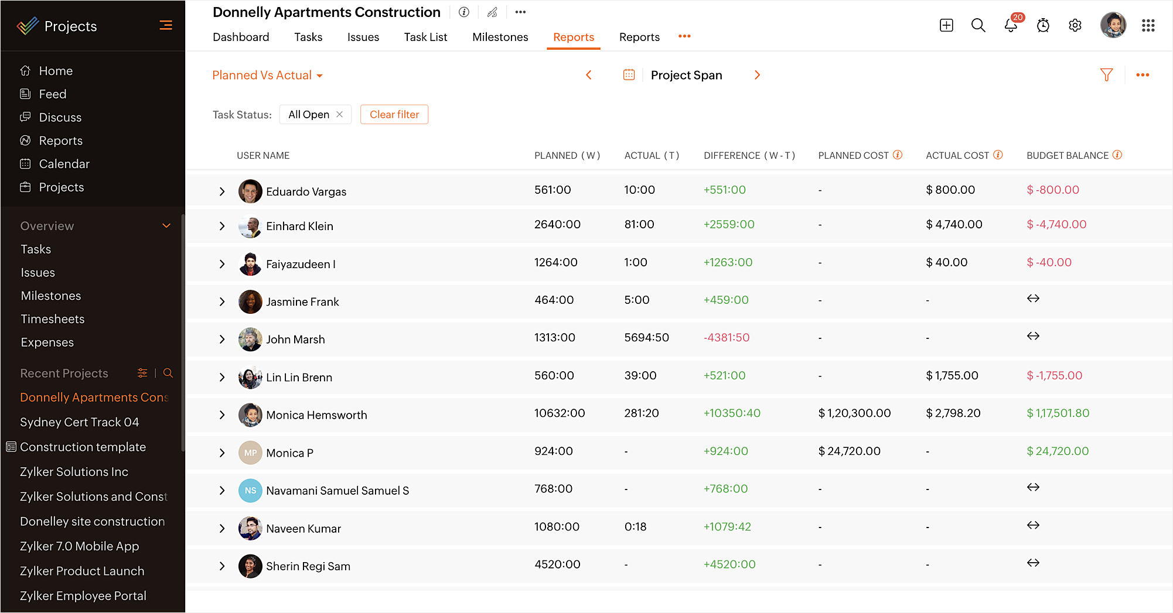1173x613 pixels.
Task: Open the apps grid launcher icon
Action: pos(1148,25)
